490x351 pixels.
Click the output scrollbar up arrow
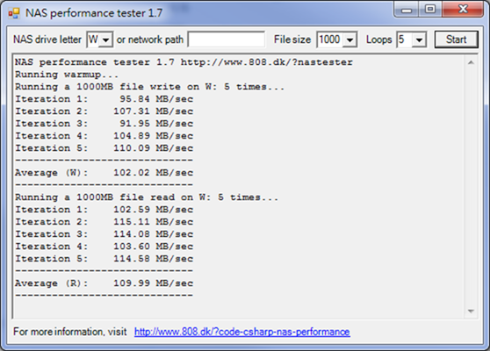click(x=471, y=63)
